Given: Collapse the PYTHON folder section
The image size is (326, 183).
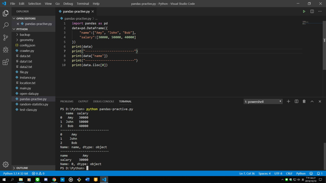Looking at the screenshot, I should tap(33, 29).
